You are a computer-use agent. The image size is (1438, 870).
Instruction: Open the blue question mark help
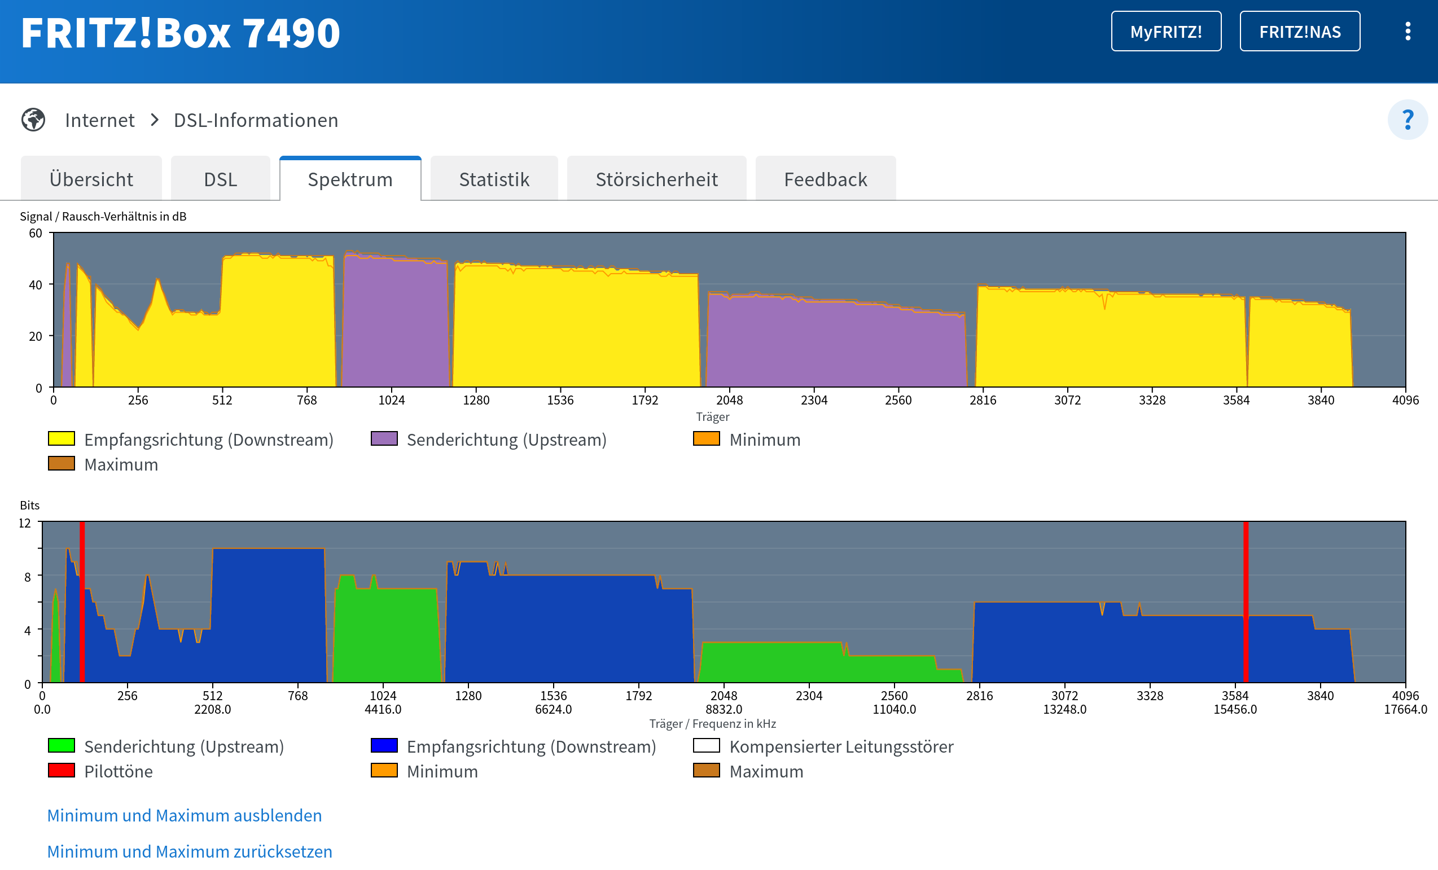pos(1407,120)
